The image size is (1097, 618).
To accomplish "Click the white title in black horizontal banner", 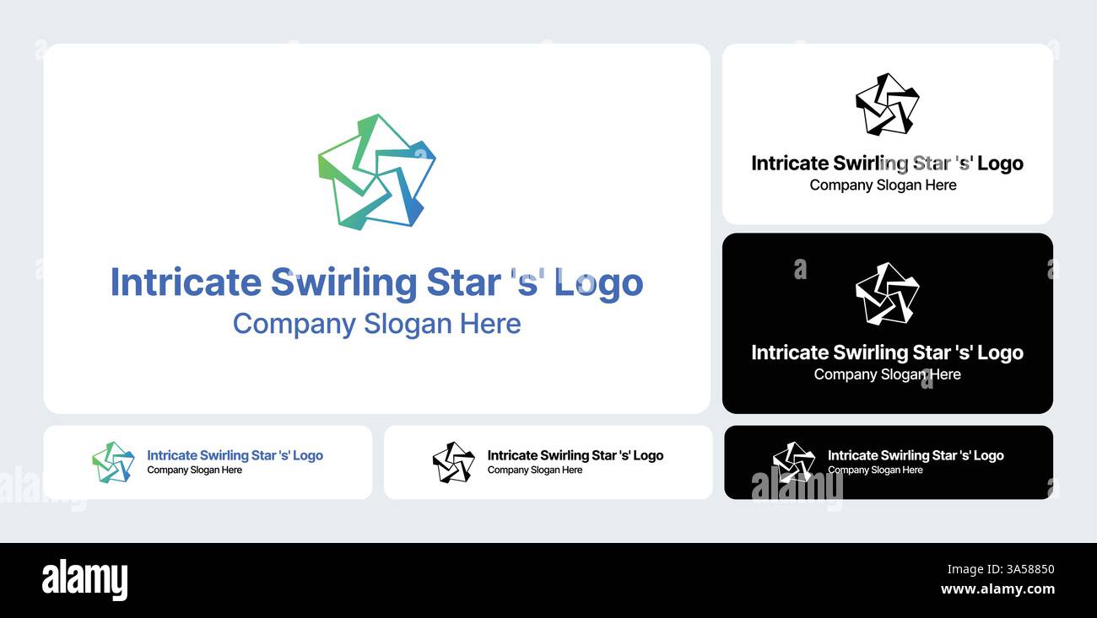I will [916, 455].
